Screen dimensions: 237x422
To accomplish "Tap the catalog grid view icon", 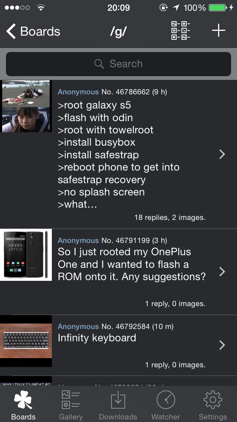I will pos(181,31).
